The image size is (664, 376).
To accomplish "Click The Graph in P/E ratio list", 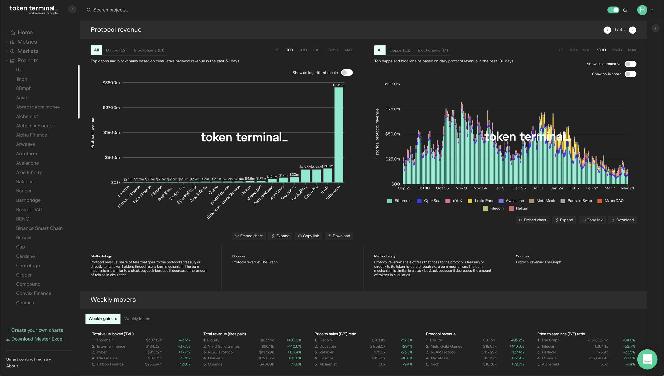I will pos(550,340).
